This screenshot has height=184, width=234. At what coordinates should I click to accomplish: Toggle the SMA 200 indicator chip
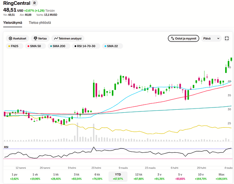59,46
